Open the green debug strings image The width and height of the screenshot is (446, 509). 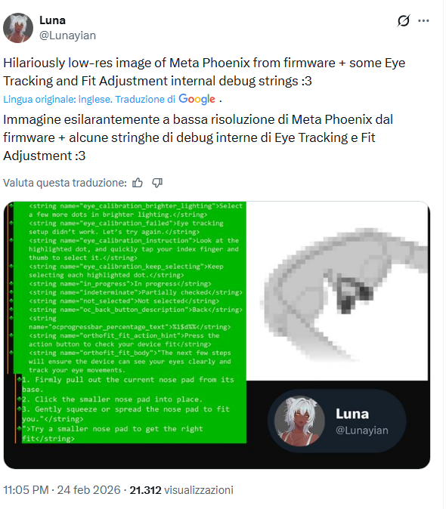(x=125, y=322)
